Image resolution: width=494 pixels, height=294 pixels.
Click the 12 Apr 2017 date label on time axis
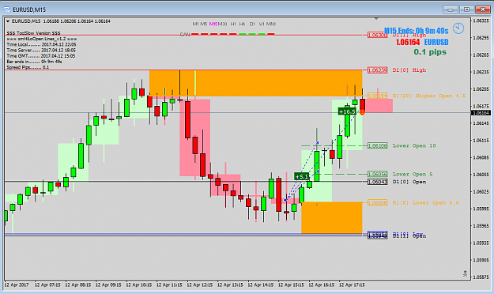coord(17,285)
